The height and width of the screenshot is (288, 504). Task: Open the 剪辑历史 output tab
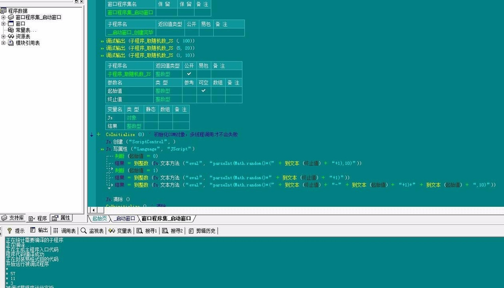[203, 231]
